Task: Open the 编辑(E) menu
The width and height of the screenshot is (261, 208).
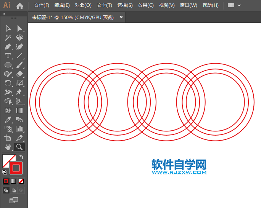Action: click(x=62, y=5)
